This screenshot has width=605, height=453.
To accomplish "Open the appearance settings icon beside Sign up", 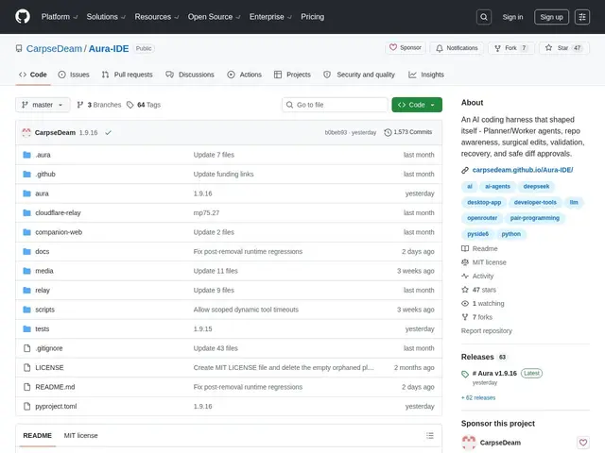I will point(582,17).
